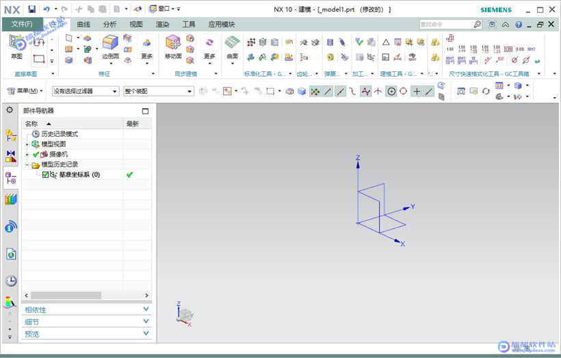Image resolution: width=561 pixels, height=358 pixels.
Task: Switch to the 曲线 ribbon tab
Action: click(83, 25)
